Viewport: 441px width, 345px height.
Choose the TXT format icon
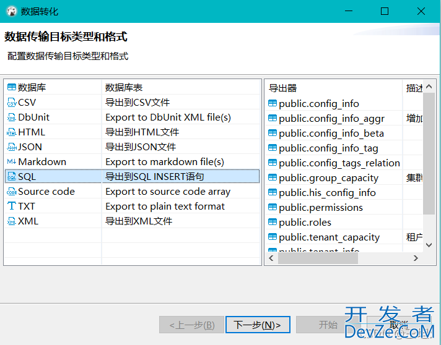coord(12,206)
